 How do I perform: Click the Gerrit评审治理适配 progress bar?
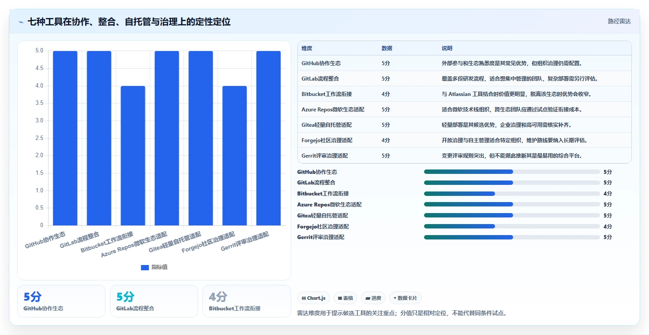point(512,237)
